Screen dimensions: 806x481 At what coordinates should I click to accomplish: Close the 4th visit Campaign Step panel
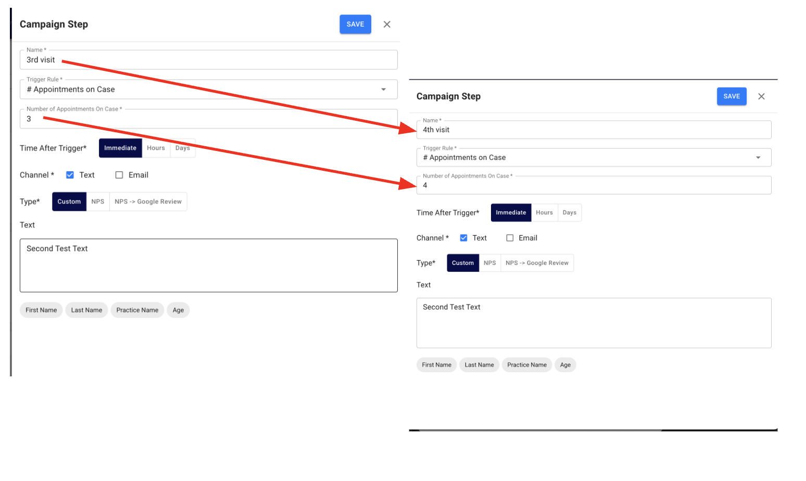761,96
